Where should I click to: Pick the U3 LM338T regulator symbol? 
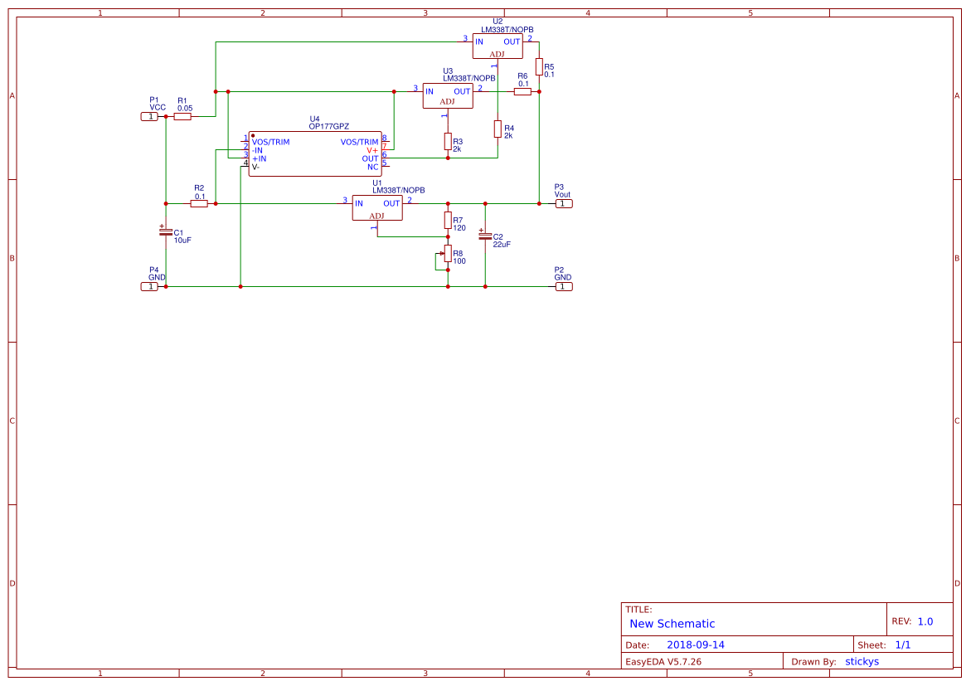click(448, 95)
